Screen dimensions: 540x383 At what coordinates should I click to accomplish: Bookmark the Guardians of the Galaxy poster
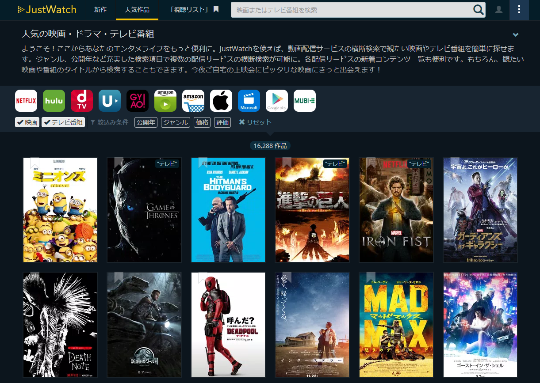coord(455,163)
